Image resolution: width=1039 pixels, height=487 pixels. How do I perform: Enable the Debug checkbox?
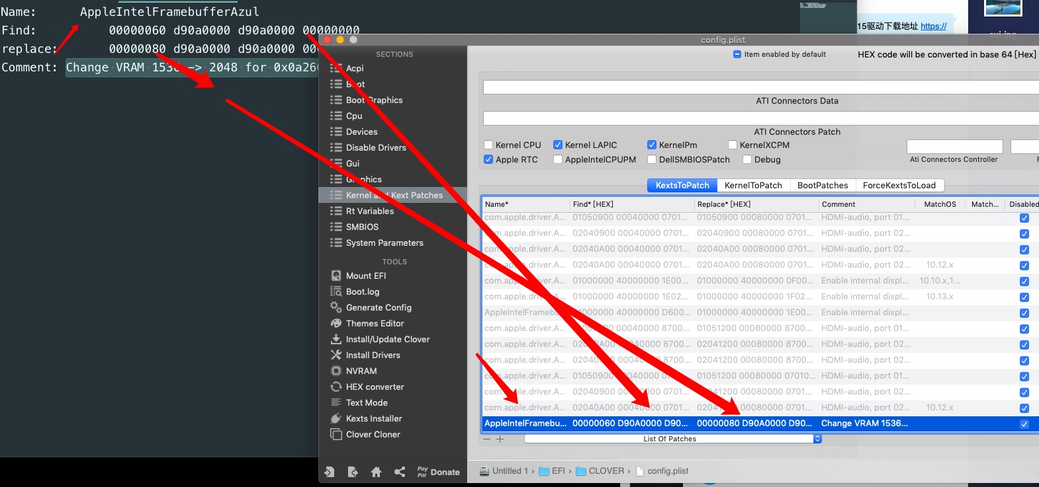[x=747, y=160]
